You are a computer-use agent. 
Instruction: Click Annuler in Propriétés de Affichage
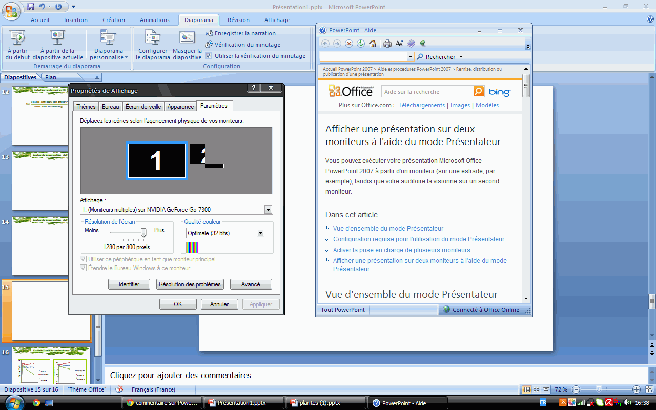(219, 304)
